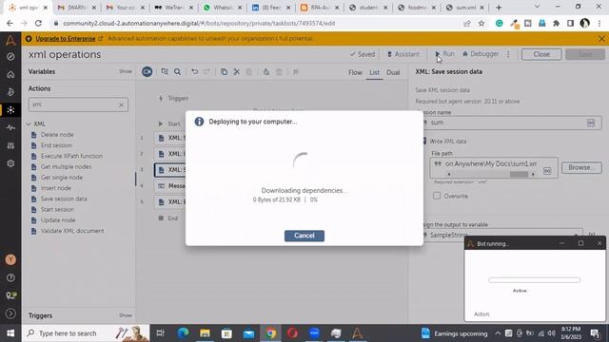The height and width of the screenshot is (342, 609).
Task: Select the Get multiple nodes action
Action: 66,167
